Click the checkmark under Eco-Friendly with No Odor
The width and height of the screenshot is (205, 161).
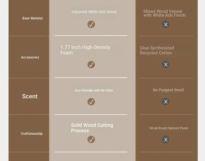click(91, 102)
